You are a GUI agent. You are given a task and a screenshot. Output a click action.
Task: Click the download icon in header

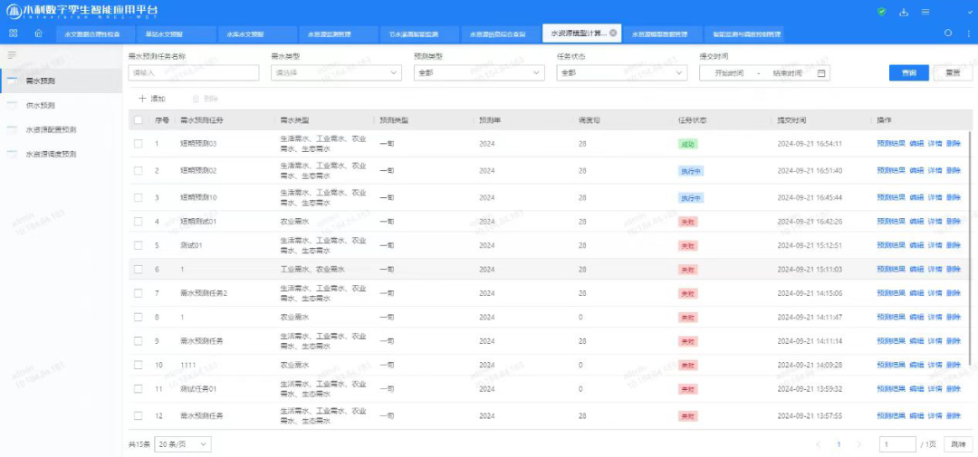coord(903,12)
